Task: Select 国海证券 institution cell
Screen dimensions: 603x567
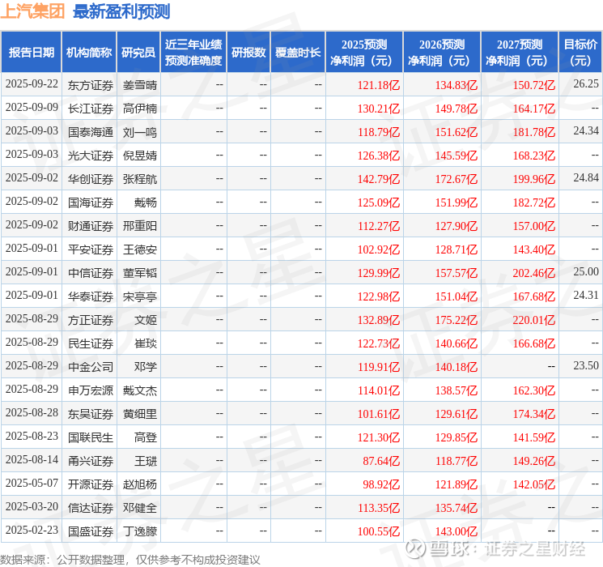Action: (91, 202)
